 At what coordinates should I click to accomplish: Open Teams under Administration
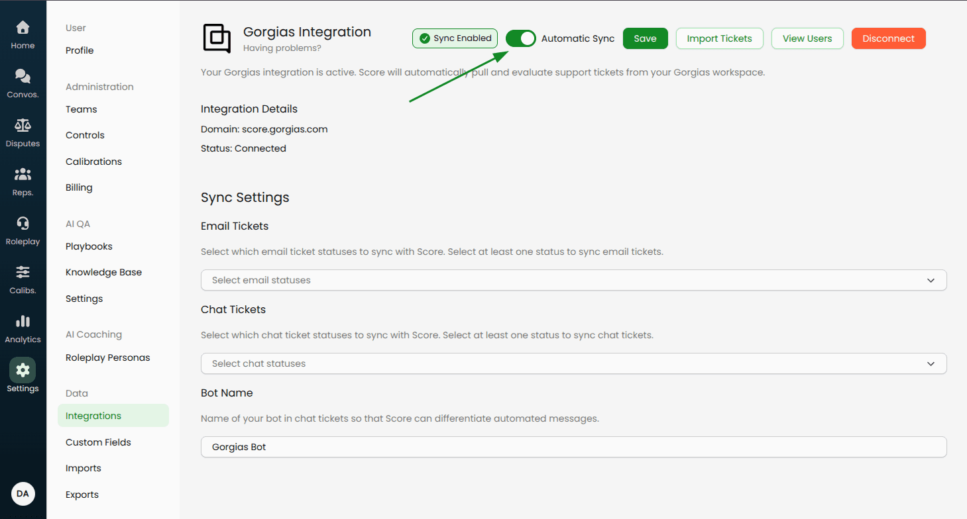coord(82,109)
